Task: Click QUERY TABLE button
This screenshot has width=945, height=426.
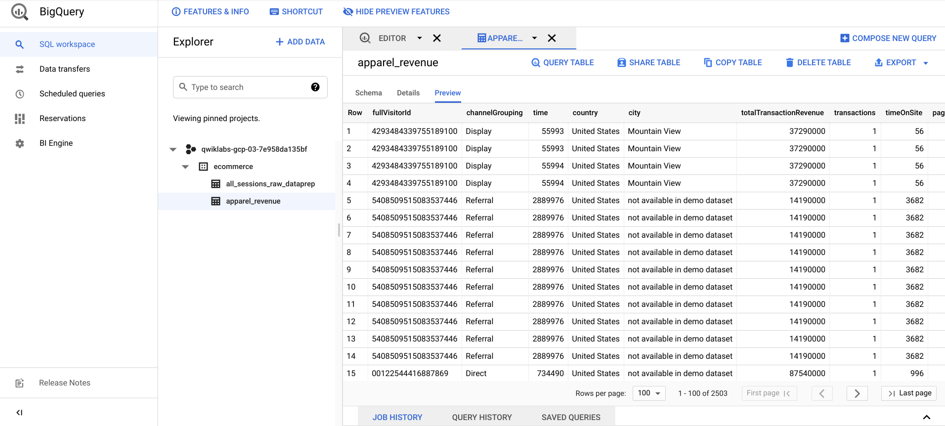Action: coord(562,63)
